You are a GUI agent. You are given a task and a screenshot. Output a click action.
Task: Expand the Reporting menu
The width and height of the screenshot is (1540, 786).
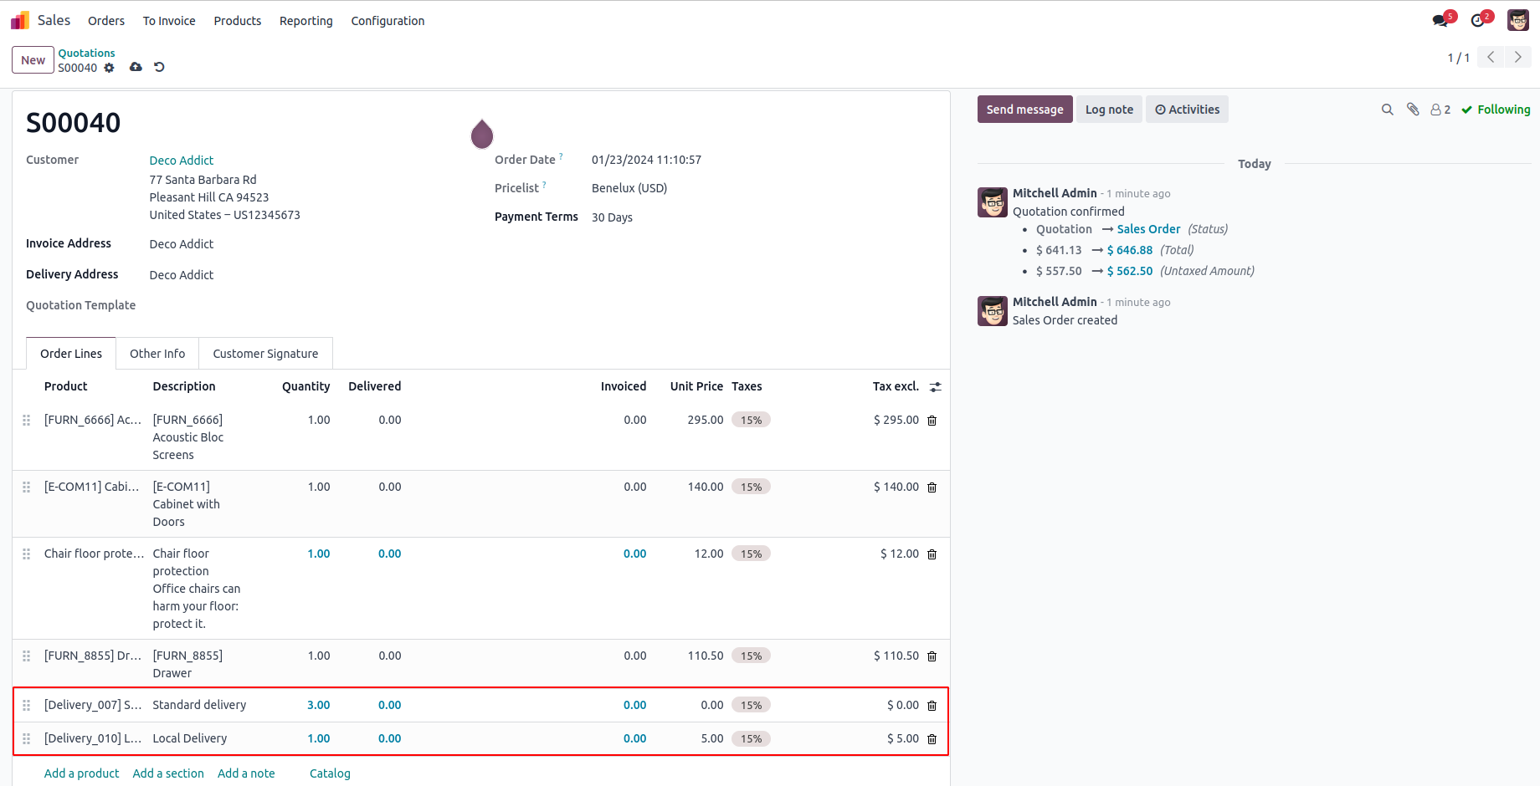point(305,21)
